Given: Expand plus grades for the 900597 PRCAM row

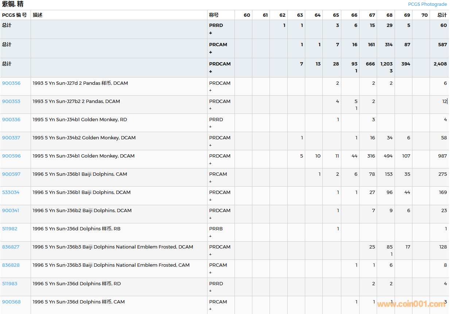Looking at the screenshot, I should click(210, 182).
